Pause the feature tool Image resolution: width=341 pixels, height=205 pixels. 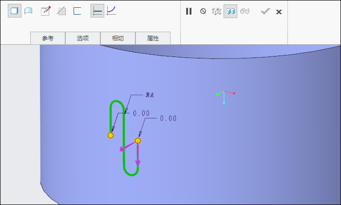click(189, 11)
